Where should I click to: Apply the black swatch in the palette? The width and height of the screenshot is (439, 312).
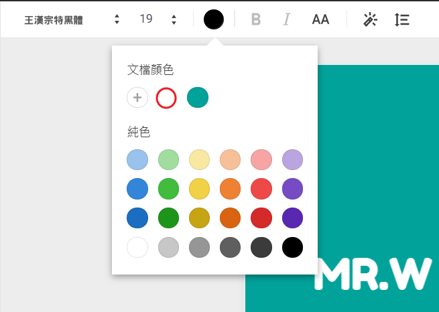click(292, 247)
